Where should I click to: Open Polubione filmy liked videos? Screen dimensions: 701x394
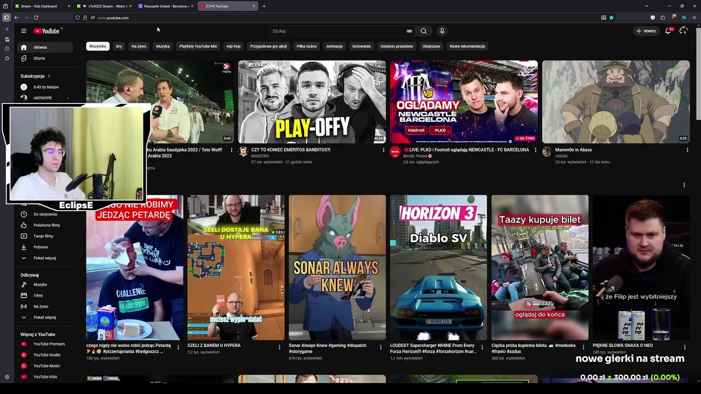(x=44, y=225)
